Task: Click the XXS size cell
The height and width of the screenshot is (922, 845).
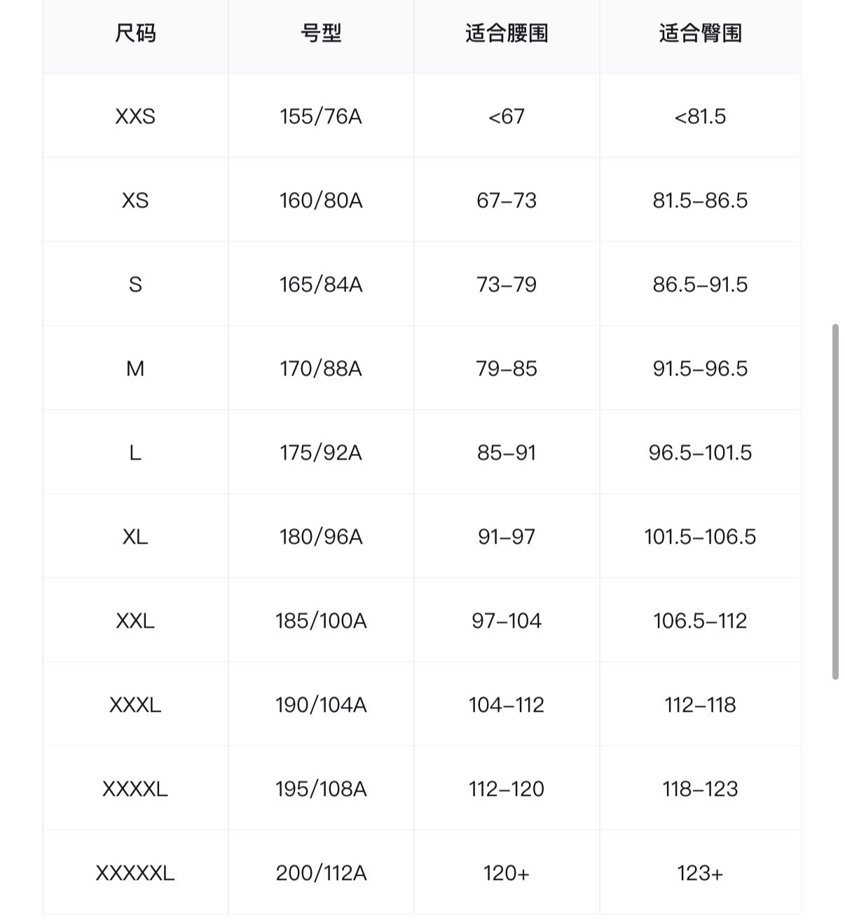Action: tap(135, 116)
